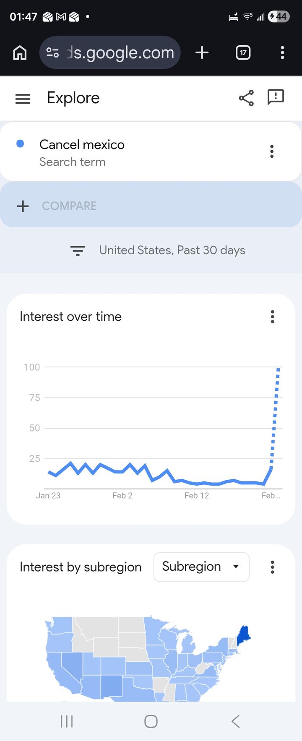This screenshot has width=302, height=741.
Task: Show the open tabs switcher
Action: [243, 53]
